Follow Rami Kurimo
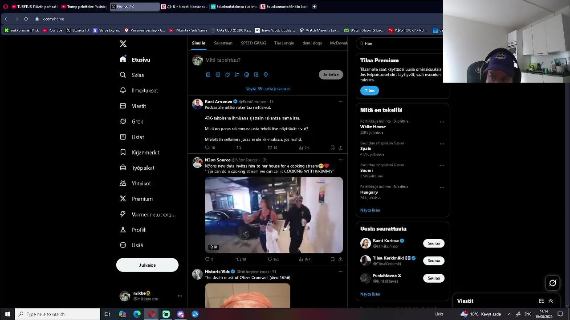 434,243
